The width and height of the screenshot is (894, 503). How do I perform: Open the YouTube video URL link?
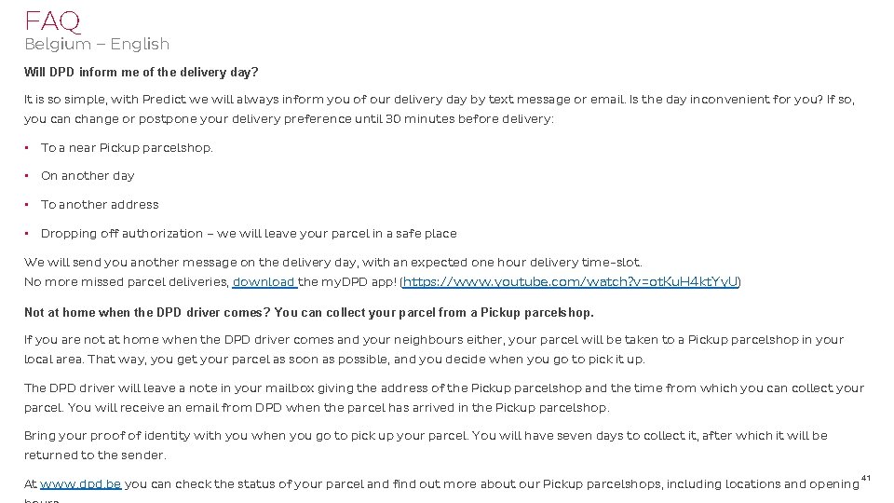coord(570,281)
